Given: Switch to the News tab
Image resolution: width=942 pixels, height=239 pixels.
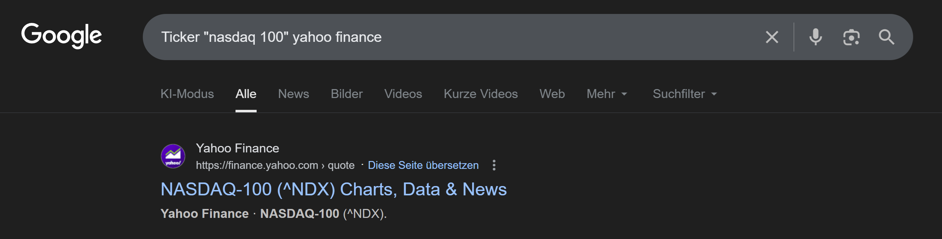Looking at the screenshot, I should pyautogui.click(x=293, y=94).
